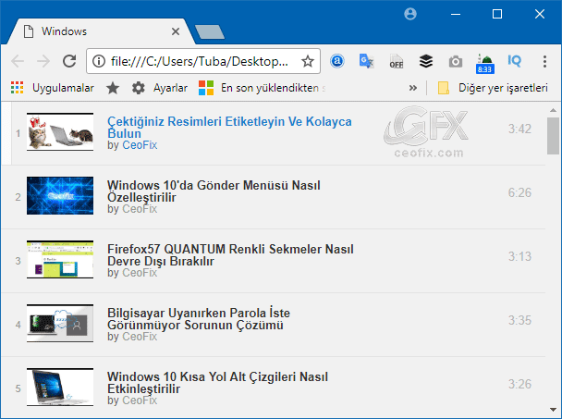The image size is (562, 419).
Task: Open a new tab
Action: click(x=210, y=32)
